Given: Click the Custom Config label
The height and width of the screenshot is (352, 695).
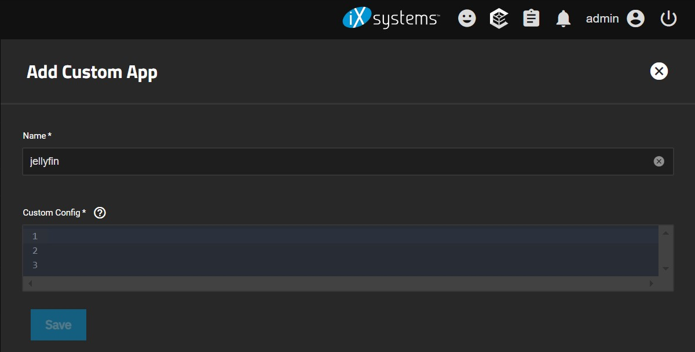Looking at the screenshot, I should (x=51, y=212).
